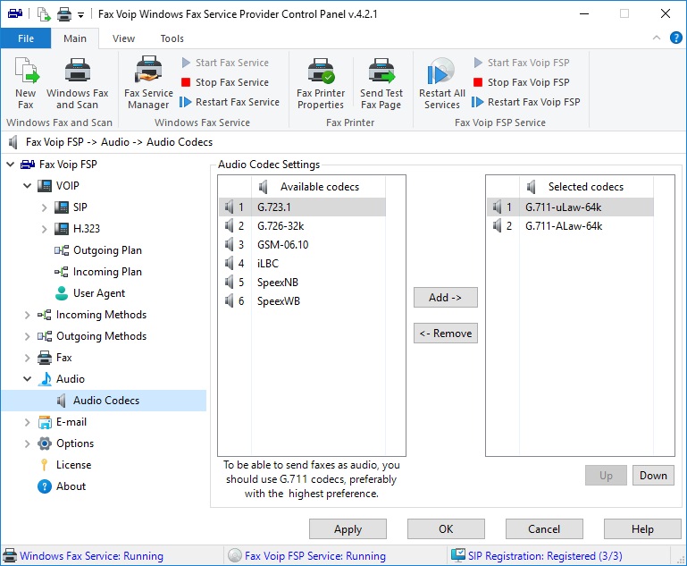Open the quick access toolbar dropdown arrow

(80, 15)
